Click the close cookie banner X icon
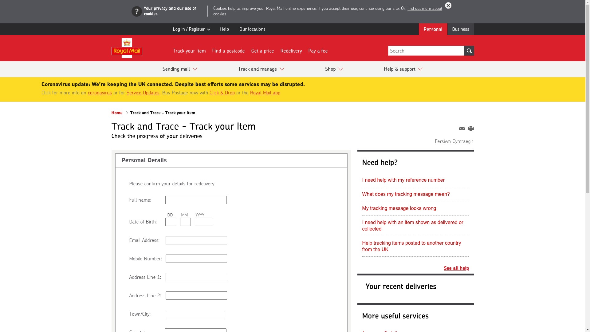Image resolution: width=590 pixels, height=332 pixels. point(448,6)
